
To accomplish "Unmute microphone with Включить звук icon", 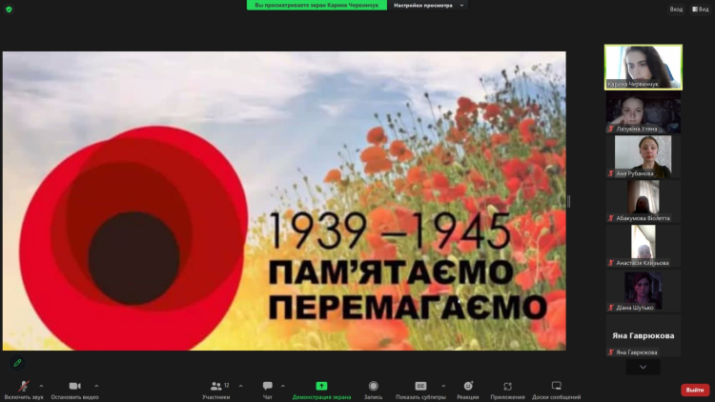I will 23,386.
